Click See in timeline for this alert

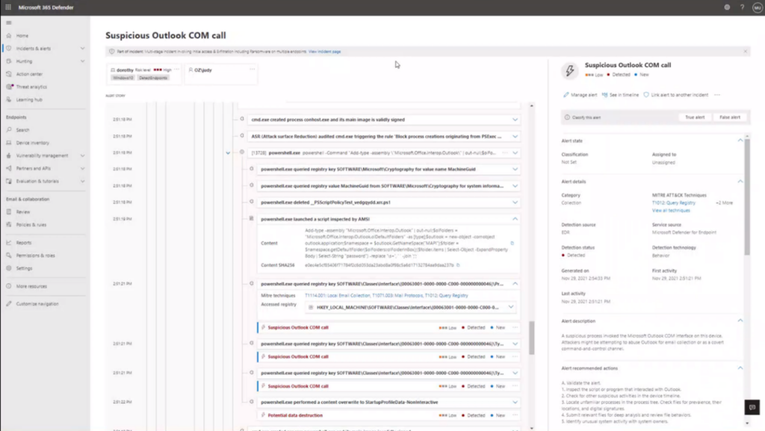click(623, 94)
